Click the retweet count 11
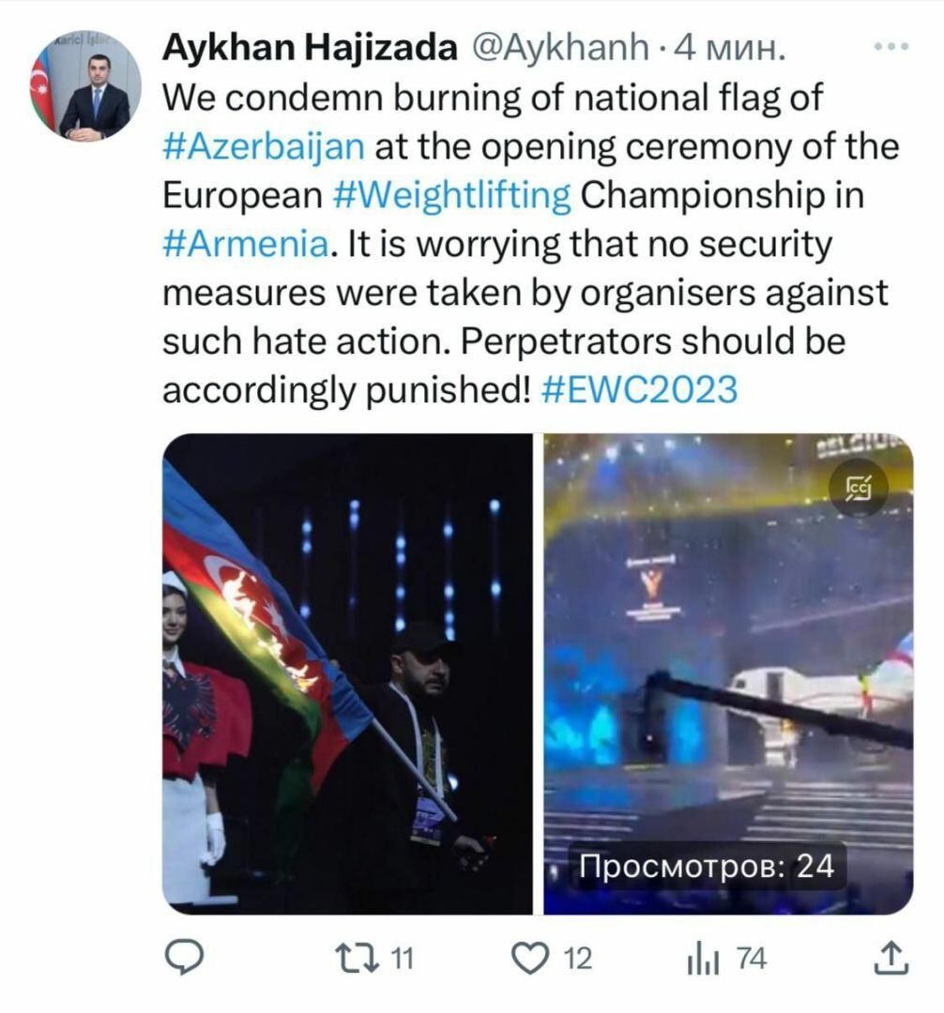944x1013 pixels. pyautogui.click(x=403, y=958)
